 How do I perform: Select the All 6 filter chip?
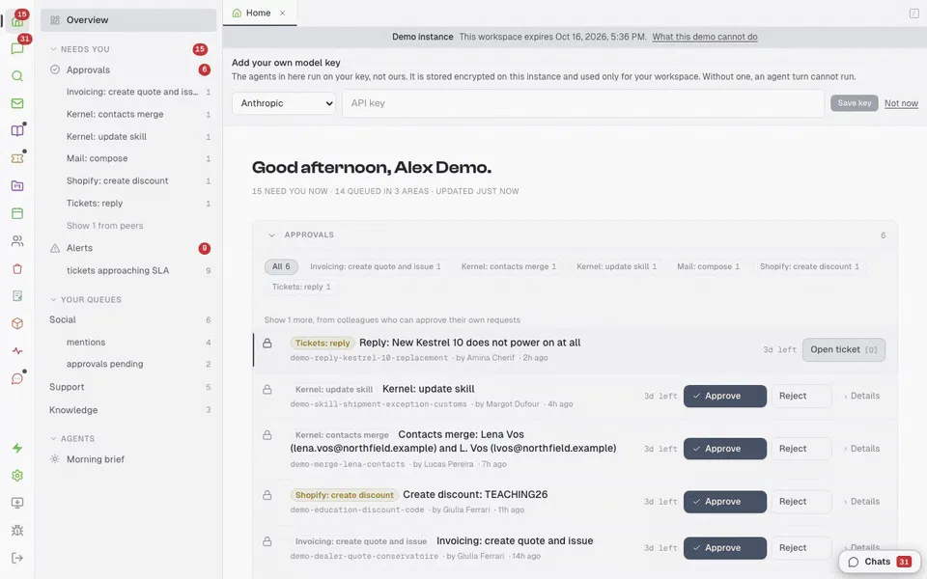point(281,266)
